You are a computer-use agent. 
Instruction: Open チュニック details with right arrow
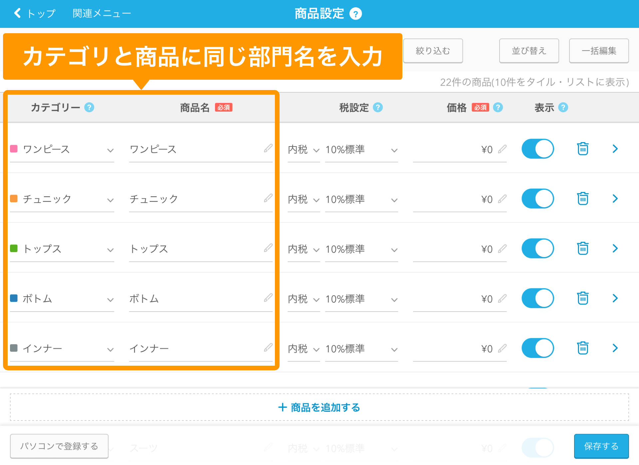click(615, 199)
